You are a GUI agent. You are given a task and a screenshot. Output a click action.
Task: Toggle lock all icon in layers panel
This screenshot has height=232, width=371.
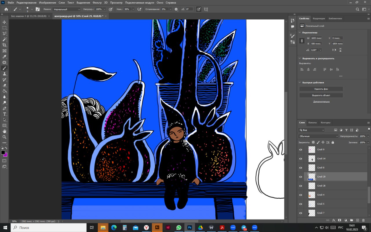(x=332, y=142)
